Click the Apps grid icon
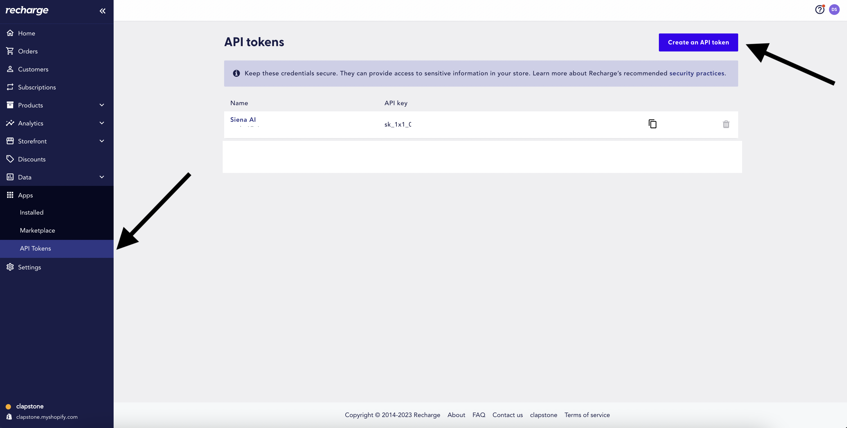Image resolution: width=847 pixels, height=428 pixels. click(x=10, y=195)
